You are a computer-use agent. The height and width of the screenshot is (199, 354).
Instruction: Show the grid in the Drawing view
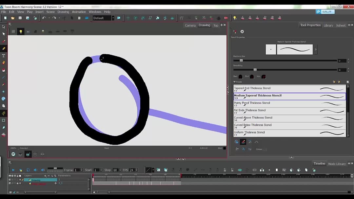pyautogui.click(x=13, y=31)
